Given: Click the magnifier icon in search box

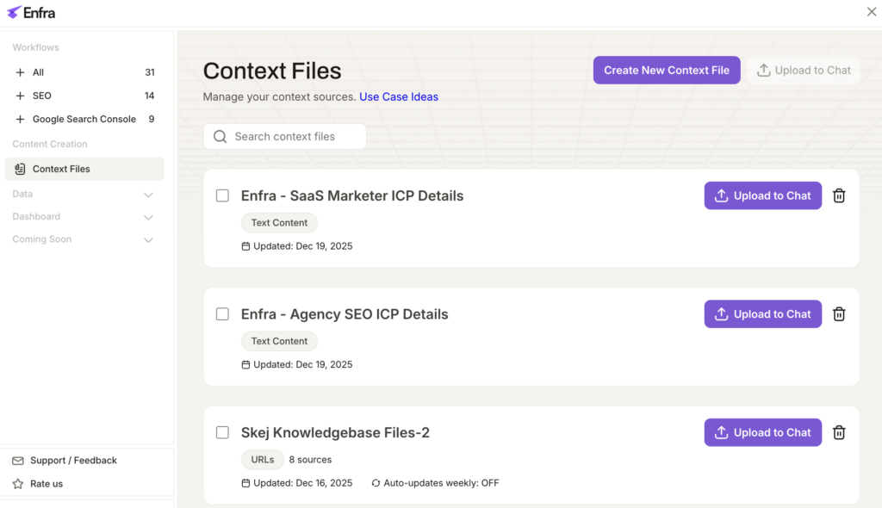Looking at the screenshot, I should (220, 136).
